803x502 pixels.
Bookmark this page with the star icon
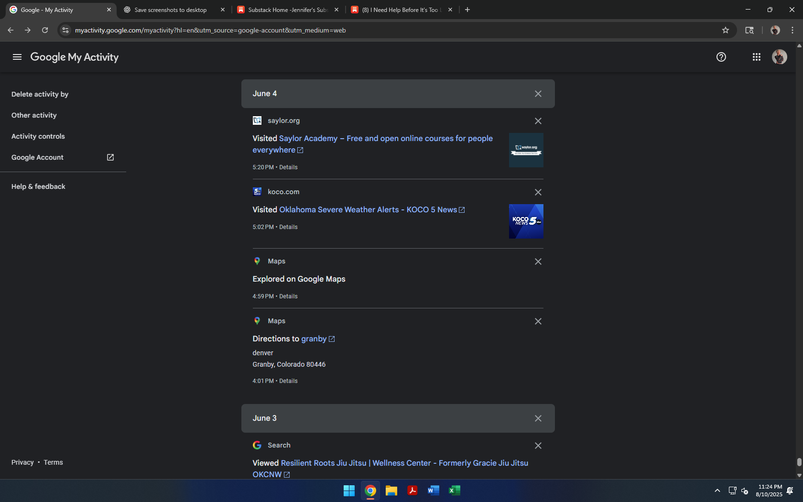point(726,30)
